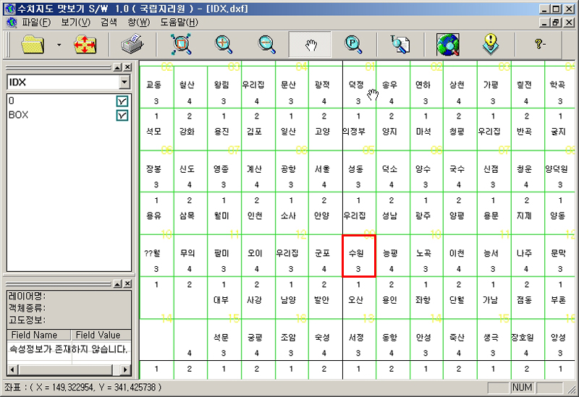Click the 군포 map sheet cell
Image resolution: width=579 pixels, height=397 pixels.
pos(325,256)
